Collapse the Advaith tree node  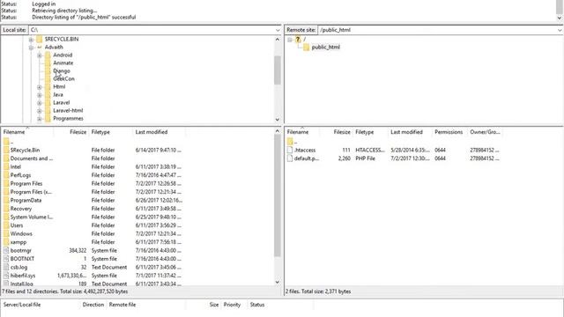tap(31, 47)
